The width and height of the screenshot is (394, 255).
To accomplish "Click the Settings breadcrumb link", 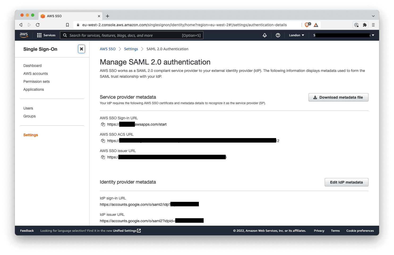I will (x=131, y=49).
